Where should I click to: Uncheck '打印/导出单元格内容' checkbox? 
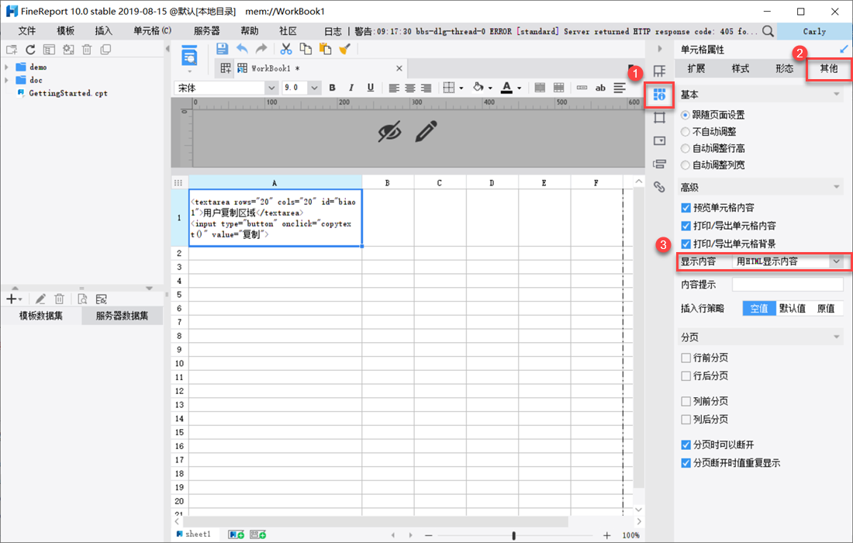pyautogui.click(x=686, y=225)
